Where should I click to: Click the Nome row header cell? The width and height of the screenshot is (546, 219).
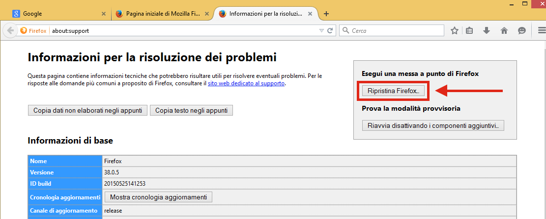click(x=65, y=161)
